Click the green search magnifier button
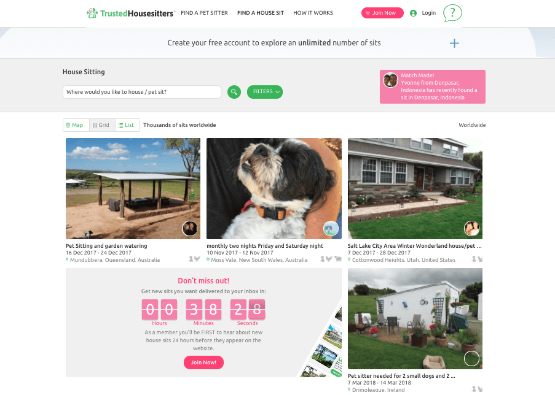The image size is (555, 395). 234,92
